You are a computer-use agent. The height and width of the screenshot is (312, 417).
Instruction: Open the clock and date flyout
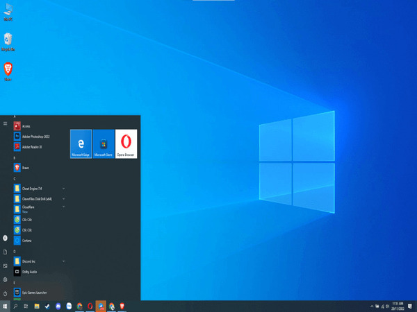coord(398,306)
